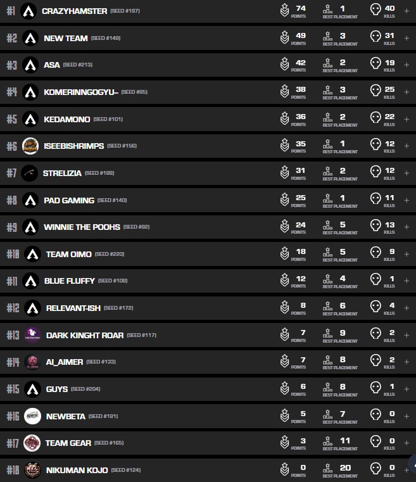
Task: Expand BLUE FLUFFY team details
Action: (406, 281)
